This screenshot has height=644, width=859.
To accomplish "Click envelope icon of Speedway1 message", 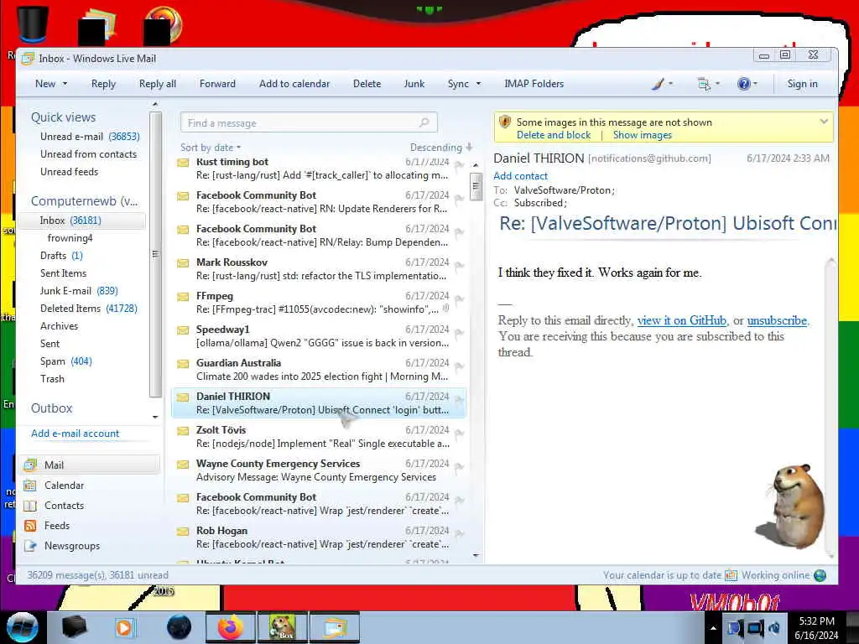I will [x=183, y=330].
